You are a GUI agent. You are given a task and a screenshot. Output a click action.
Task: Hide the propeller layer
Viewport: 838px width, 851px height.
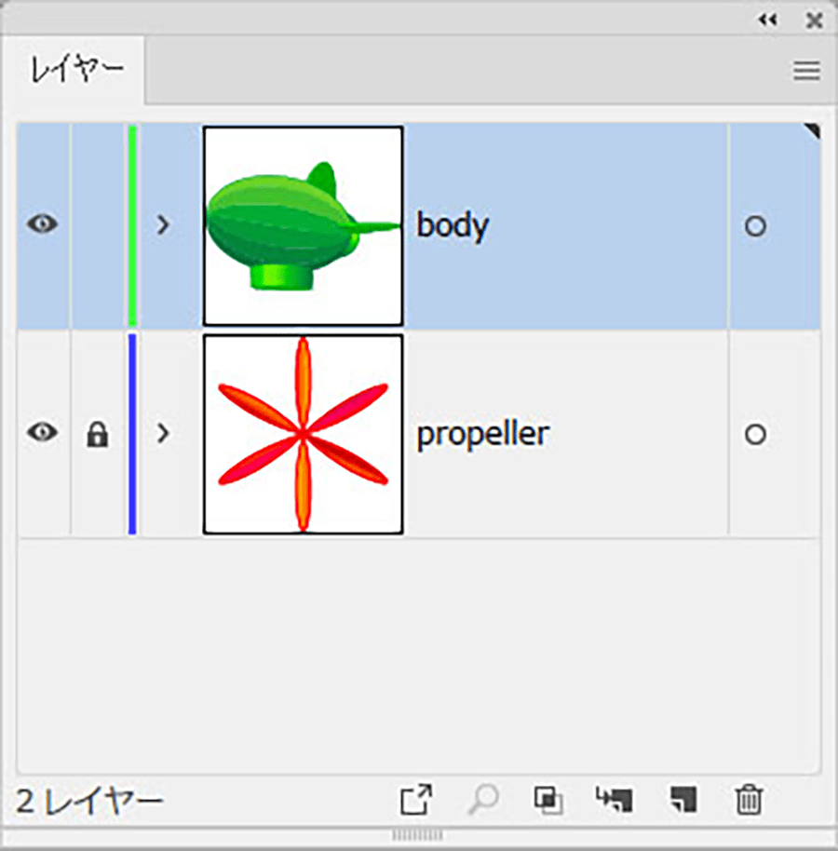43,433
